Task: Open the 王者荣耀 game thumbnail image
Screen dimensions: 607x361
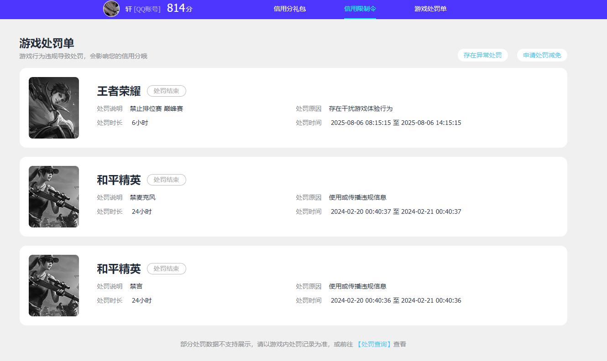Action: (x=53, y=108)
